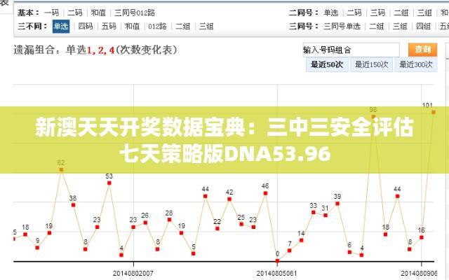The image size is (449, 280).
Task: Click the data point with value 0
Action: coord(277,260)
